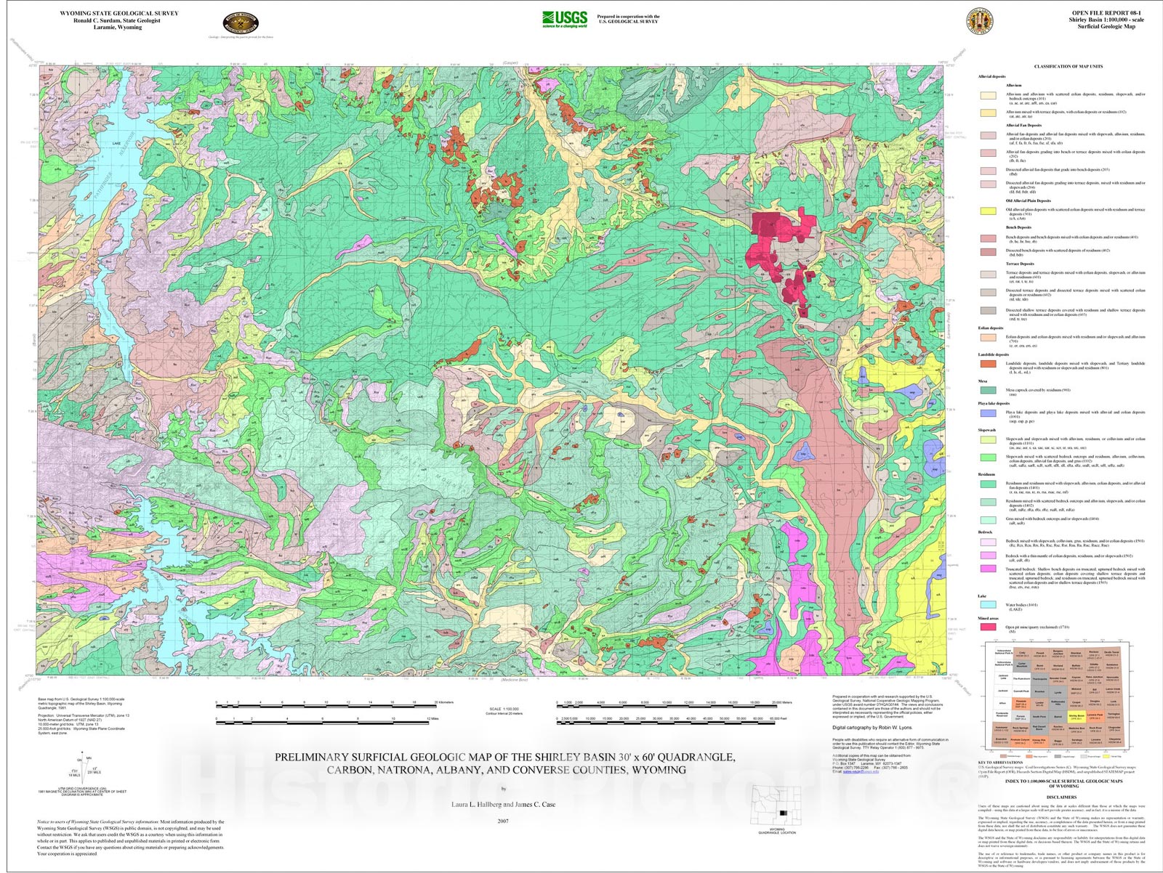Toggle the Water bodies LAKE swatch
Viewport: 1163px width, 873px height.
tap(988, 605)
